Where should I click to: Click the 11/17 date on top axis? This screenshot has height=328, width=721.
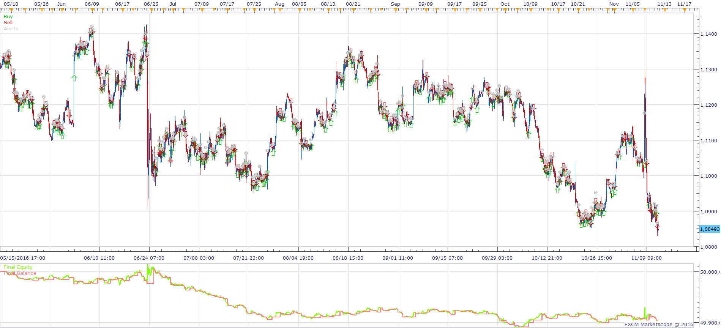click(x=684, y=4)
